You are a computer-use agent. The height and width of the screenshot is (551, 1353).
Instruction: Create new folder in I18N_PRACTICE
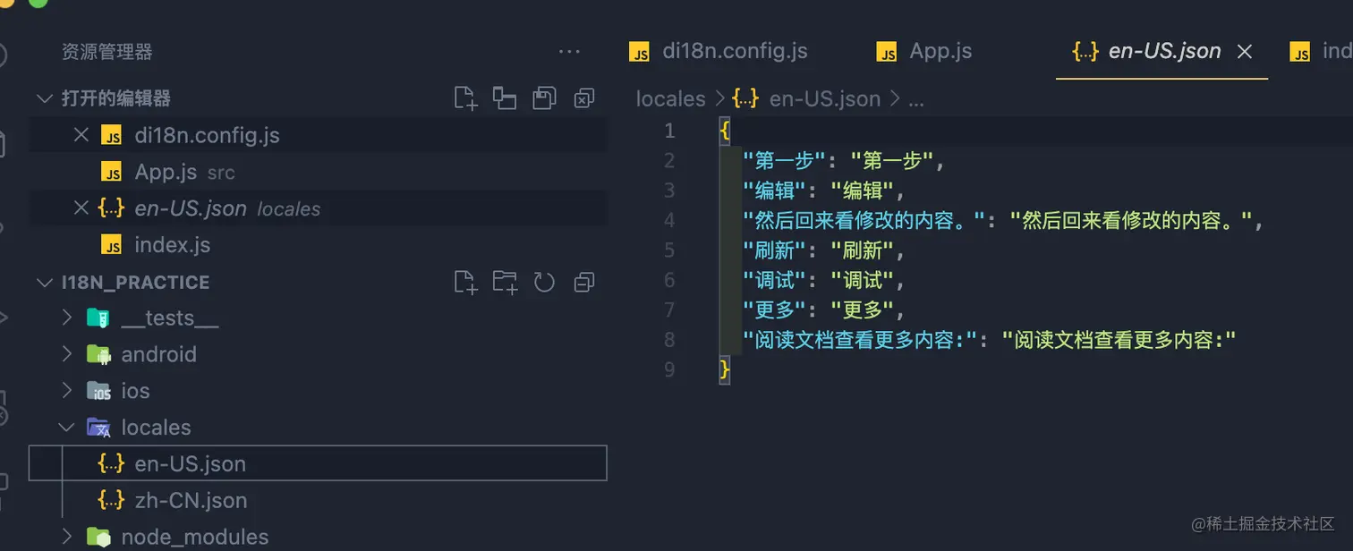tap(505, 283)
